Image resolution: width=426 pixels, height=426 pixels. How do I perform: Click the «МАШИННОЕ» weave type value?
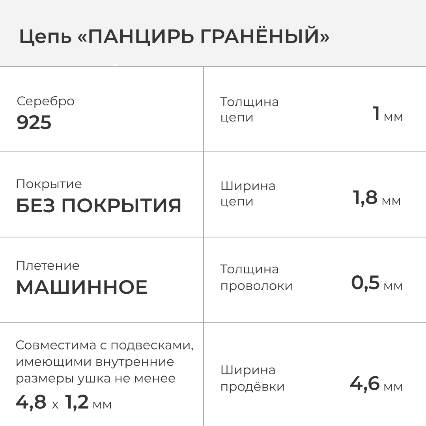point(82,287)
